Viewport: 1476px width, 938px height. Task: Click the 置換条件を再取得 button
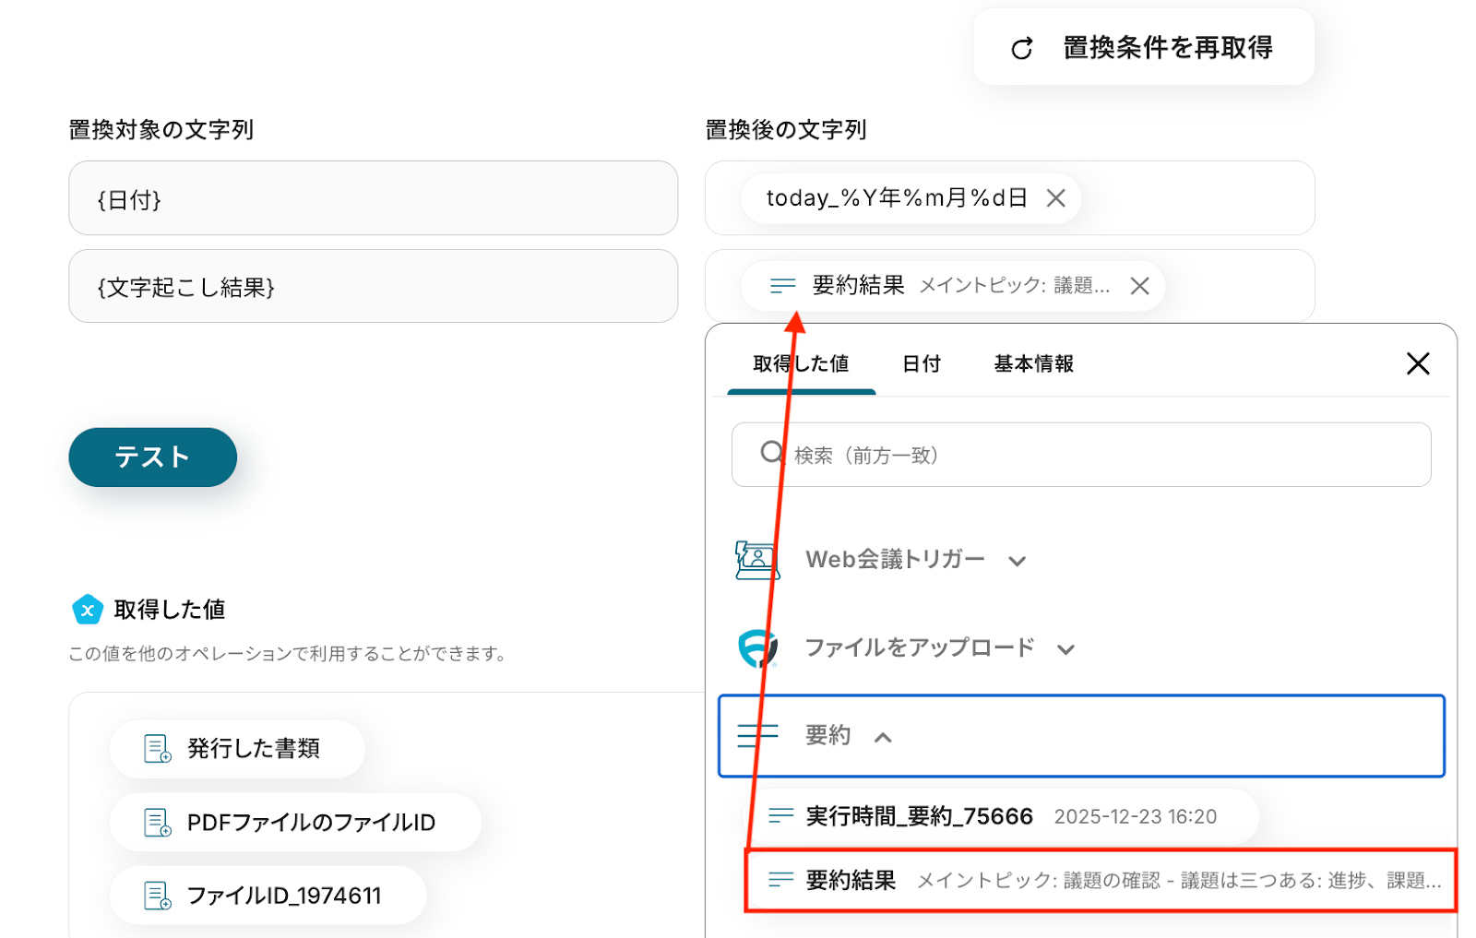pyautogui.click(x=1144, y=47)
